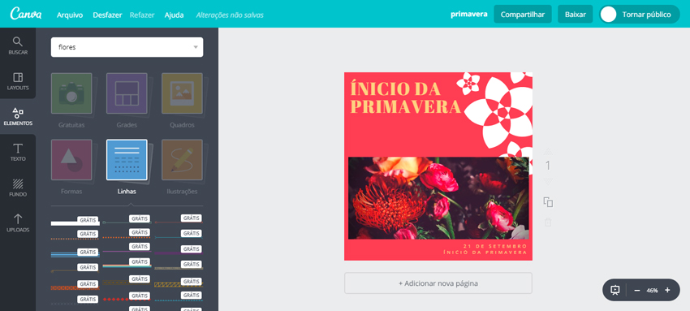Open the Texto side tab
The image size is (690, 311).
(18, 152)
